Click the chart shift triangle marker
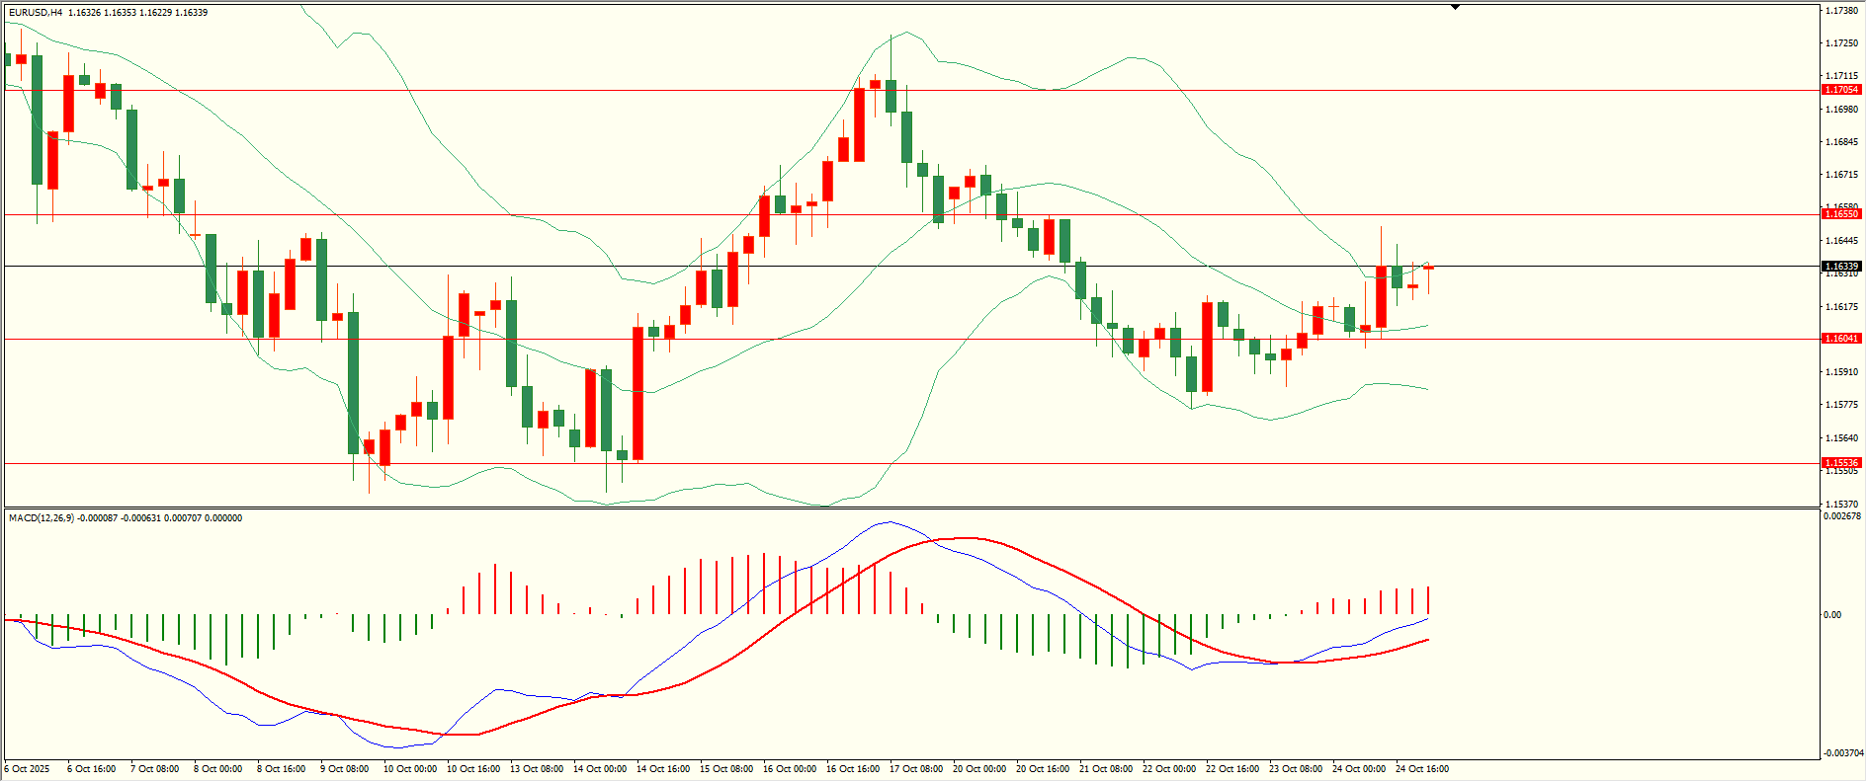Viewport: 1867px width, 782px height. click(1455, 7)
